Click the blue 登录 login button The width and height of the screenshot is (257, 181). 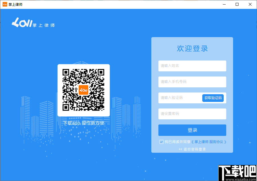pyautogui.click(x=192, y=130)
